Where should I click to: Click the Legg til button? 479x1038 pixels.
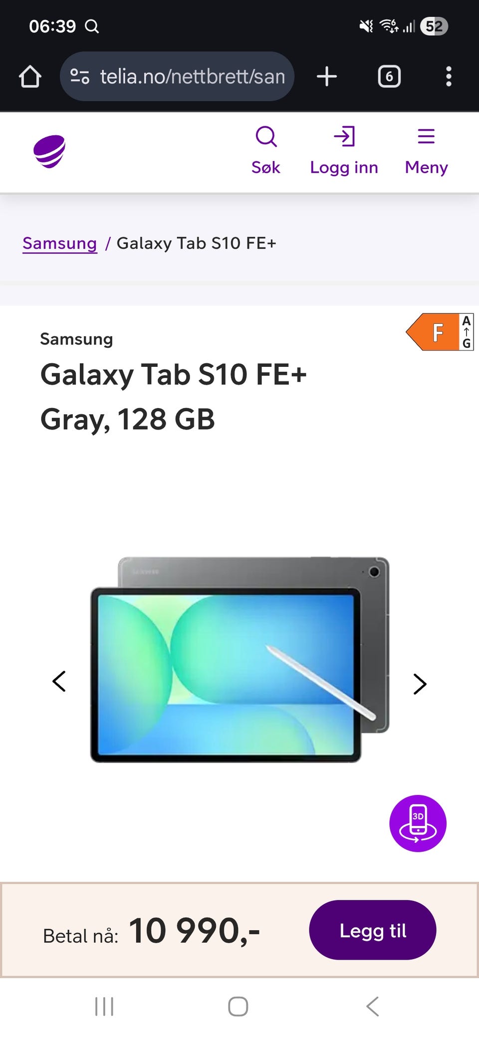[373, 930]
